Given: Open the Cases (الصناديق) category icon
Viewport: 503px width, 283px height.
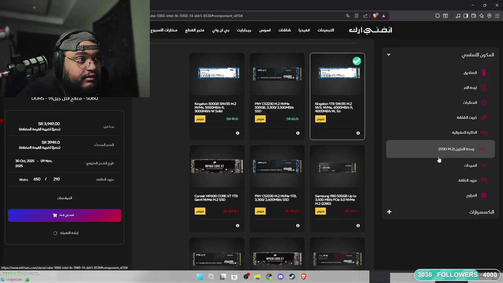Looking at the screenshot, I should [484, 73].
